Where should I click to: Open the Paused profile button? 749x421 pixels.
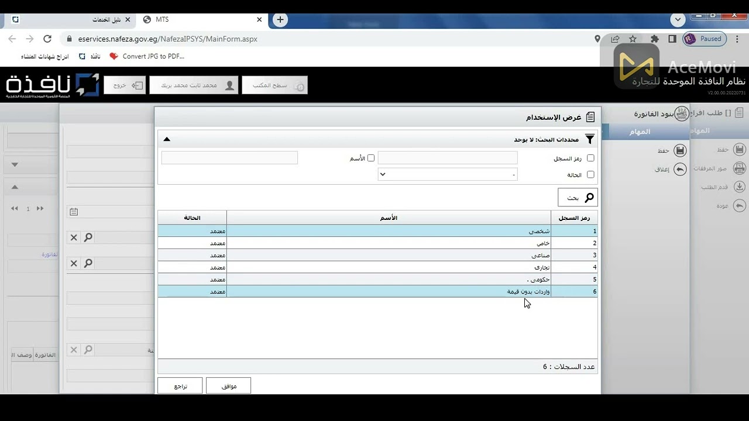coord(705,39)
